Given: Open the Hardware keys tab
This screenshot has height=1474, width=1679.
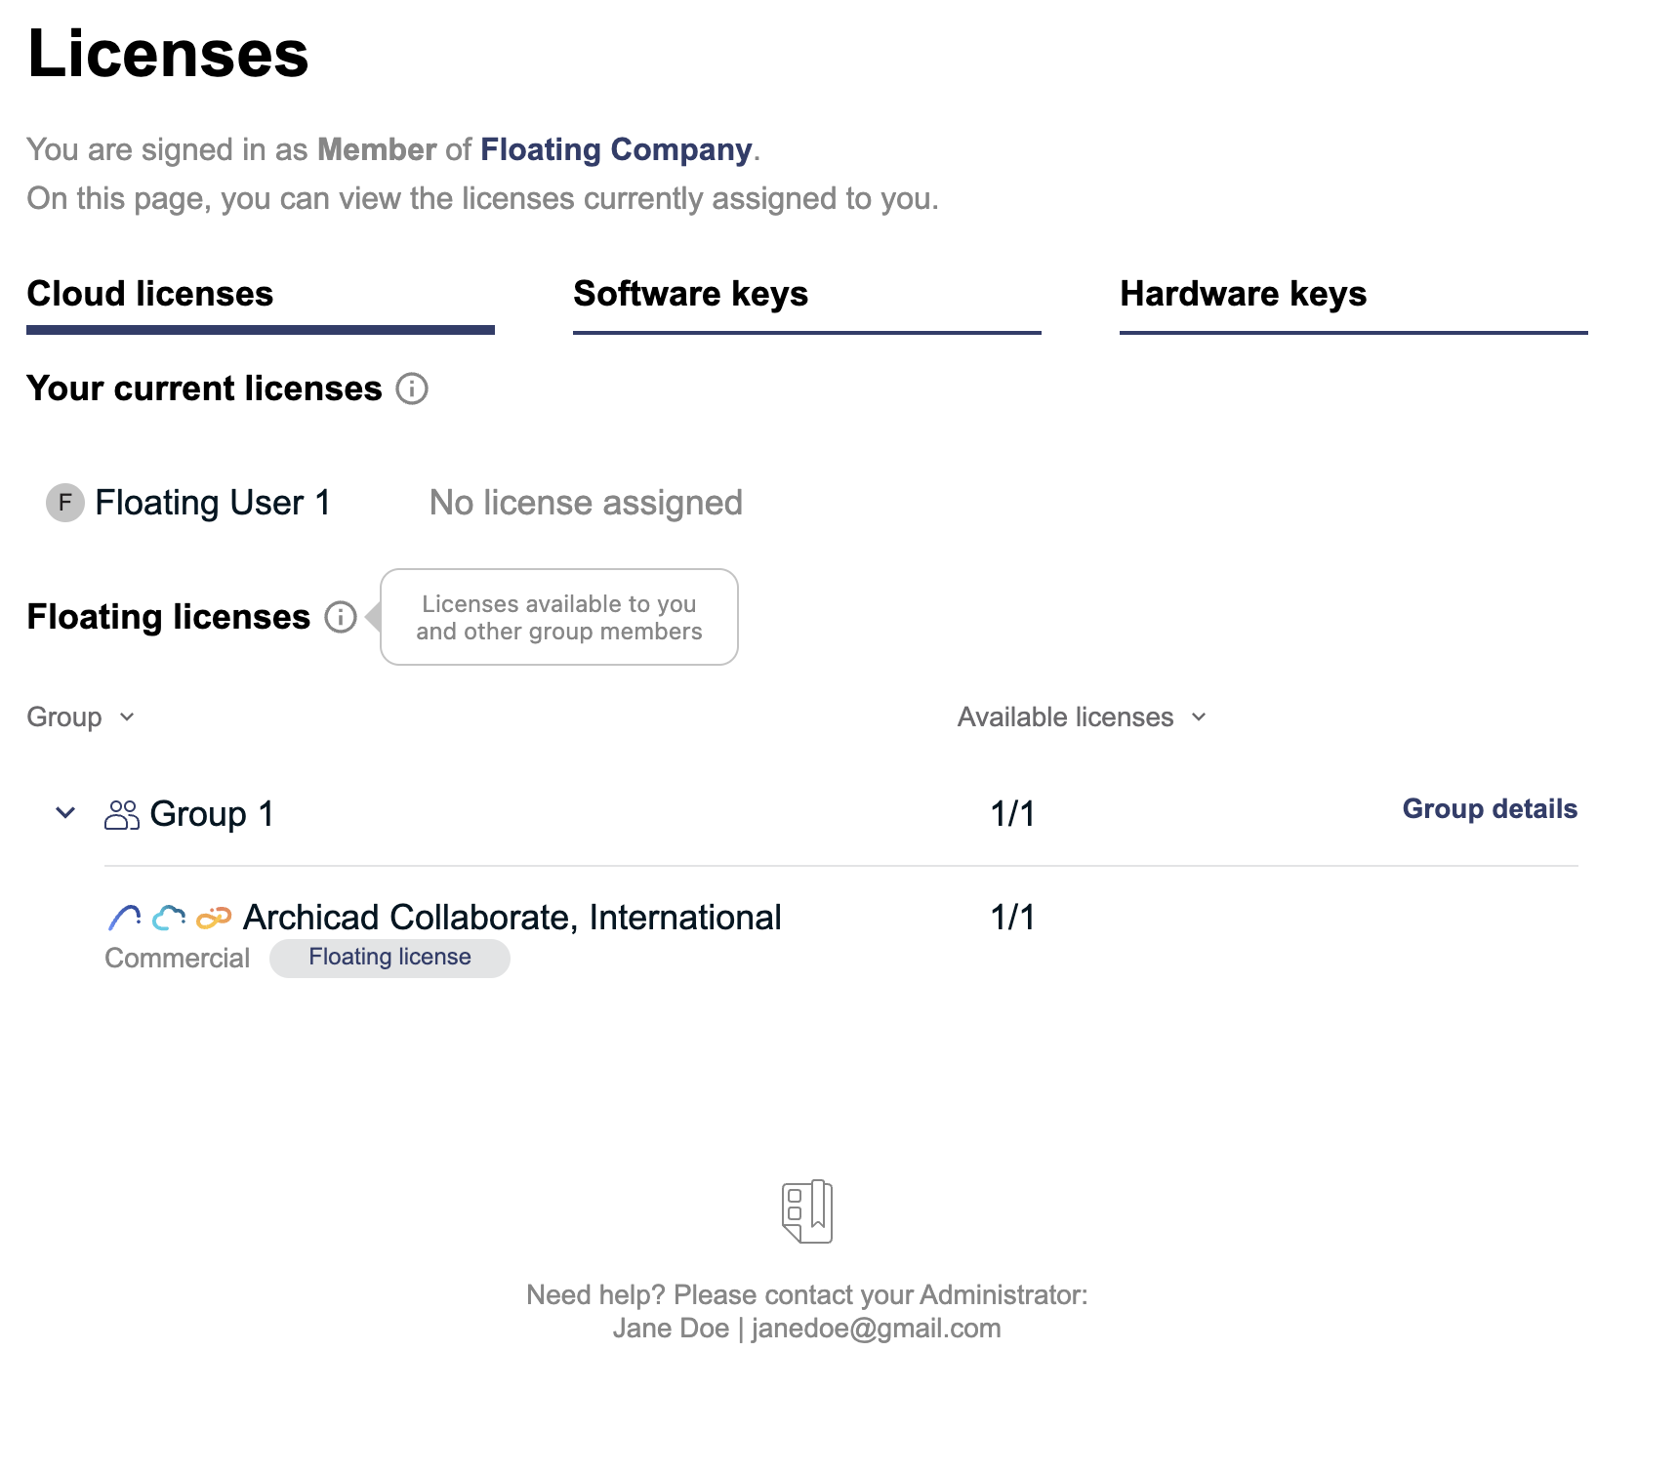Looking at the screenshot, I should click(1354, 303).
